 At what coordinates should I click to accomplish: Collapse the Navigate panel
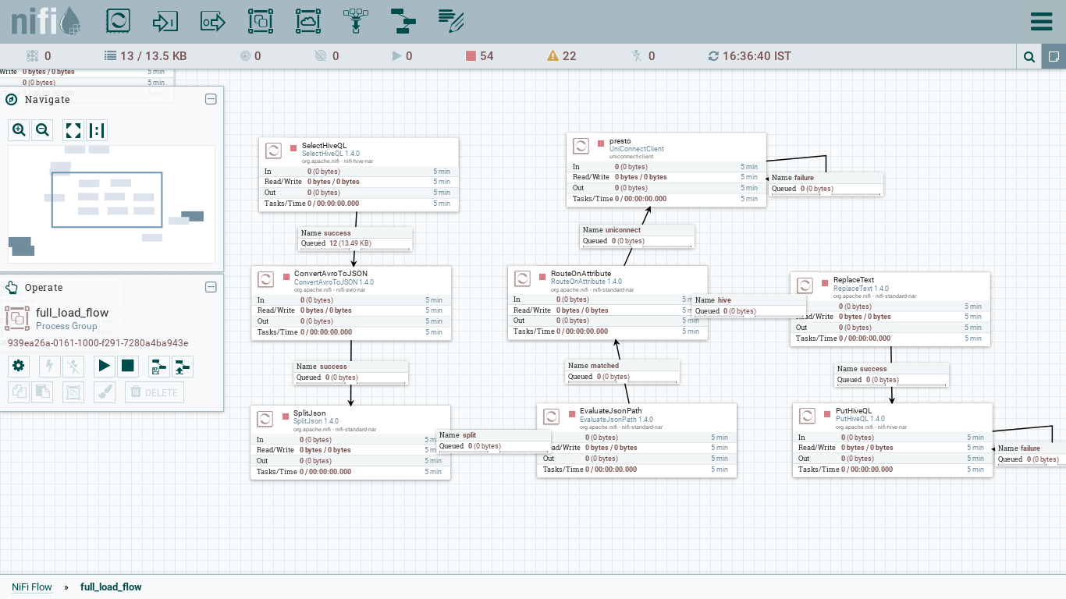point(210,99)
